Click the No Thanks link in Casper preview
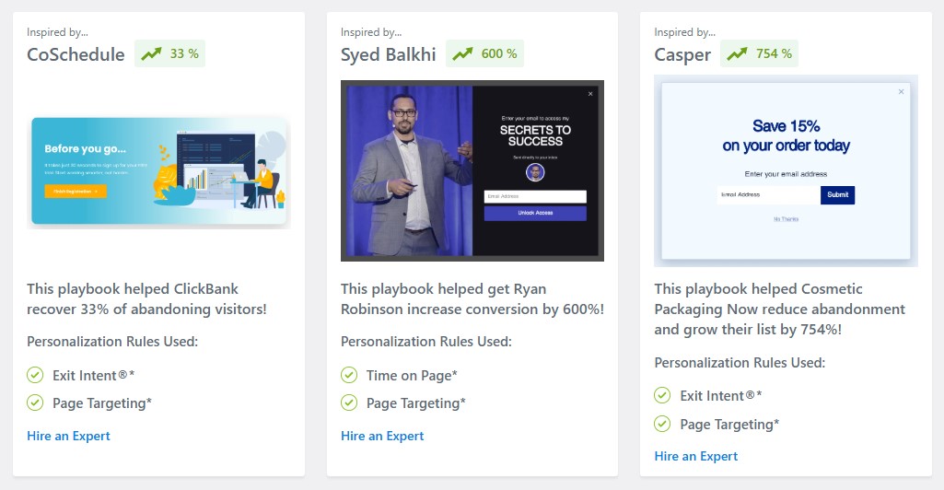This screenshot has width=944, height=490. coord(786,219)
